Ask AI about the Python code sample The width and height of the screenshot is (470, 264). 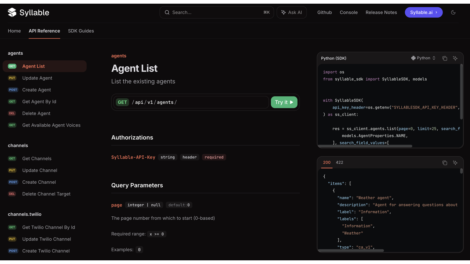[x=455, y=58]
